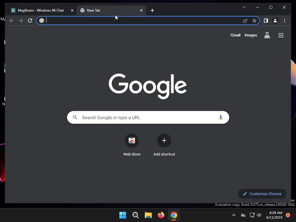The height and width of the screenshot is (222, 296).
Task: Open Windows taskbar search
Action: click(x=135, y=215)
